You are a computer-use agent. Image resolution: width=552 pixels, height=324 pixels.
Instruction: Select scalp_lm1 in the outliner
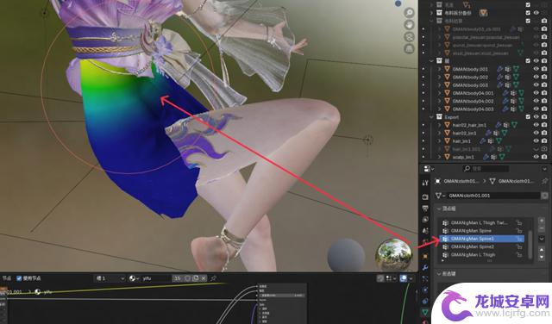(x=463, y=157)
